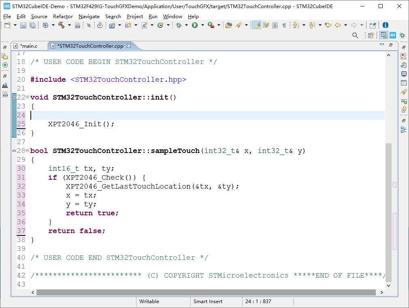The width and height of the screenshot is (409, 308).
Task: Start debugging with the green bug icon
Action: click(x=179, y=25)
